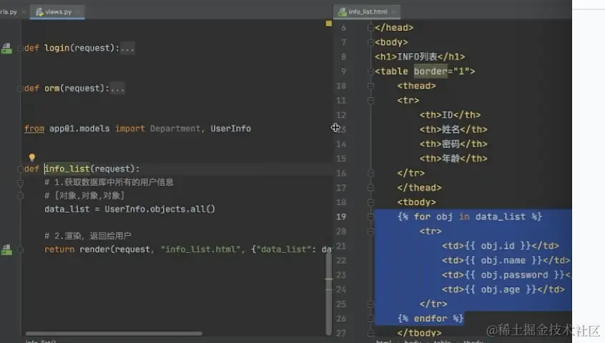This screenshot has height=343, width=605.
Task: Click the fold end marker at </tr> line 16
Action: point(370,174)
